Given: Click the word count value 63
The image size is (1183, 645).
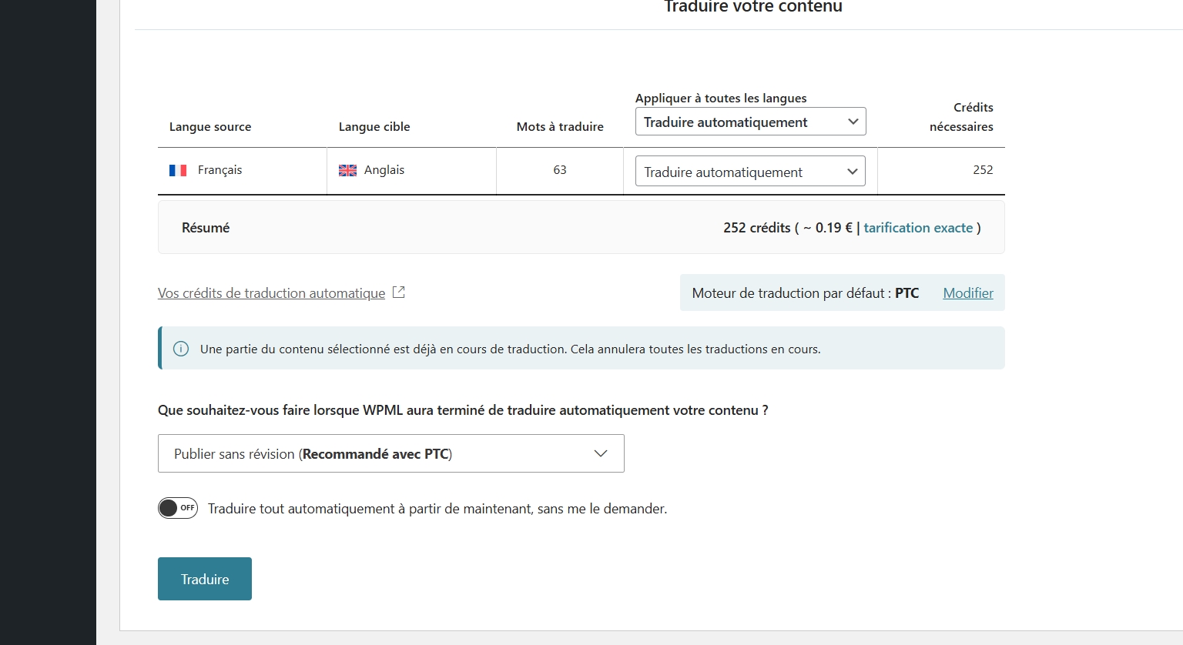Looking at the screenshot, I should point(560,170).
